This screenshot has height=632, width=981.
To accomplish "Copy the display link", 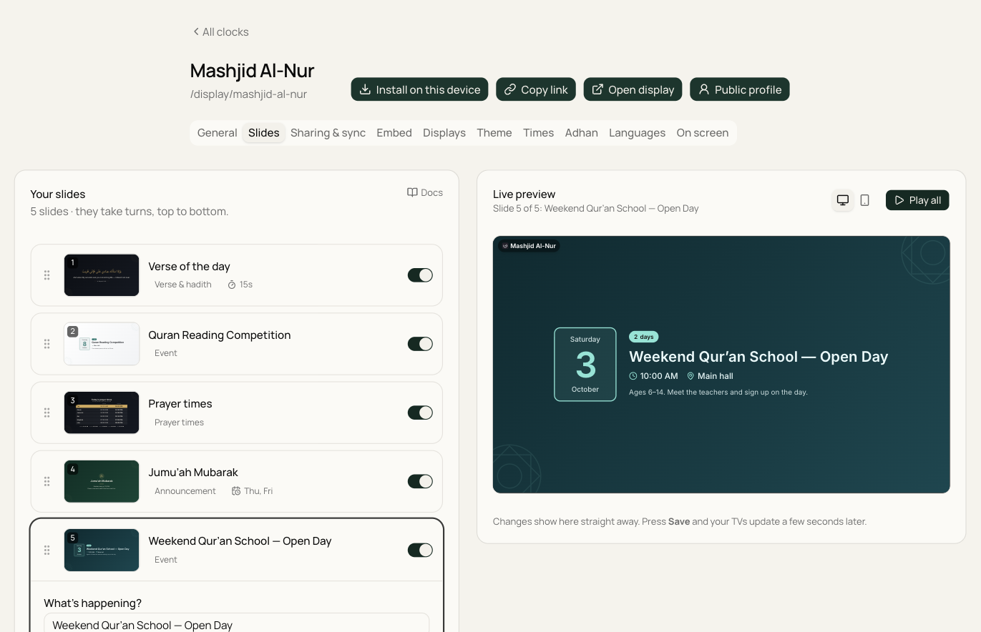I will tap(536, 89).
